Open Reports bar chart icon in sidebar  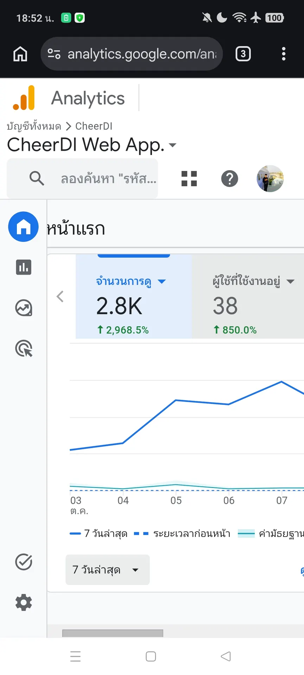24,267
